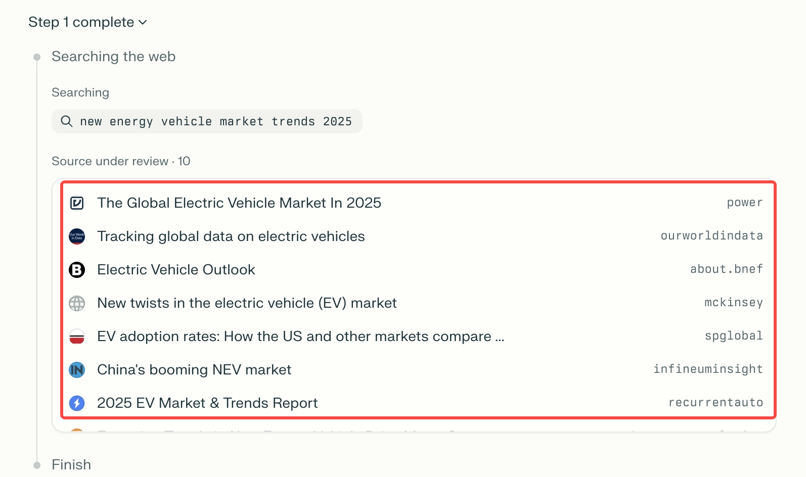The height and width of the screenshot is (477, 806).
Task: Click the magnifier icon in search query
Action: tap(66, 121)
